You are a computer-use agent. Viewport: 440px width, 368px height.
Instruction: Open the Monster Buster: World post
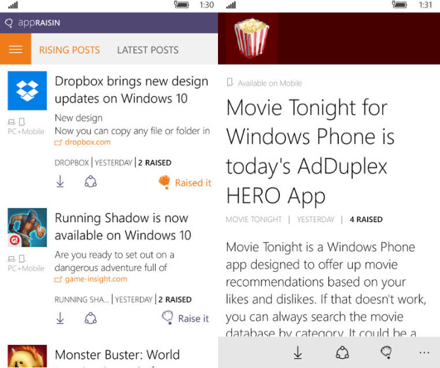tap(117, 355)
